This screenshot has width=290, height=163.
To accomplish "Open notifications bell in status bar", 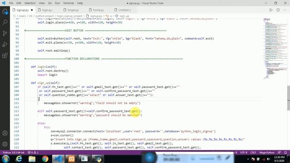I will (285, 153).
